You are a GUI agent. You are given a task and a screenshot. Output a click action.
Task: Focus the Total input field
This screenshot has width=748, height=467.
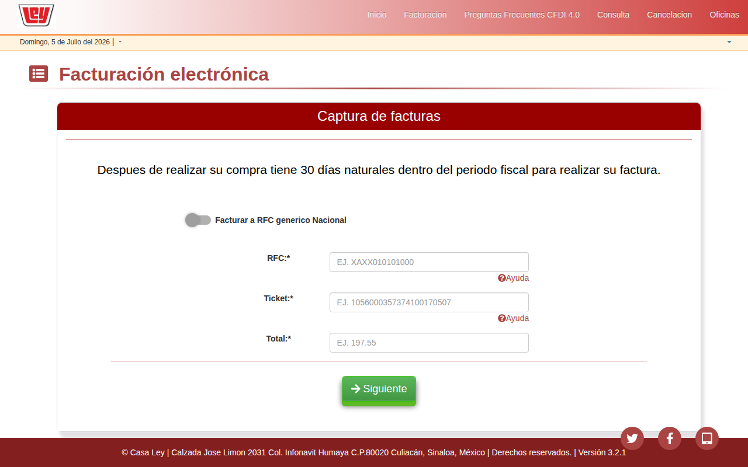coord(429,343)
